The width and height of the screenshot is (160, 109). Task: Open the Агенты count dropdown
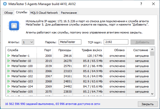(x=28, y=42)
